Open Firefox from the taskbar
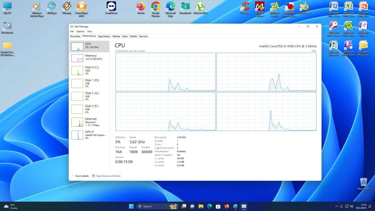Viewport: 375px width, 211px height. pyautogui.click(x=227, y=206)
